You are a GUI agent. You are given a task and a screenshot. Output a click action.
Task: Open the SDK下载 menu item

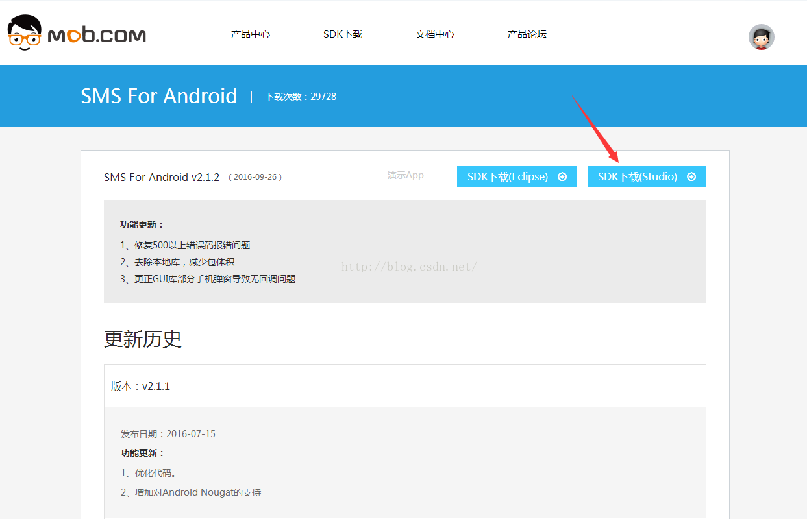coord(343,34)
